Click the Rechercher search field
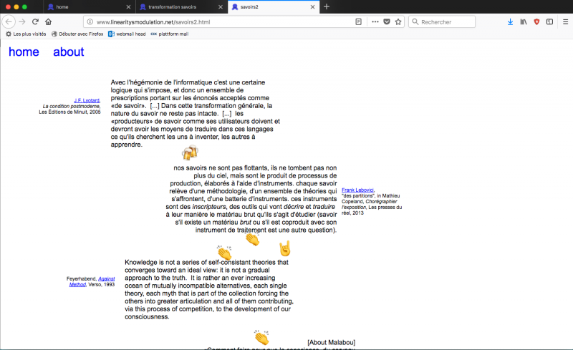Screen dimensions: 573x350 coord(442,22)
